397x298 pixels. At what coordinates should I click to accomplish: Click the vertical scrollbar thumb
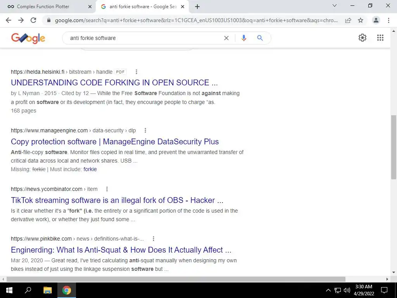(x=394, y=147)
